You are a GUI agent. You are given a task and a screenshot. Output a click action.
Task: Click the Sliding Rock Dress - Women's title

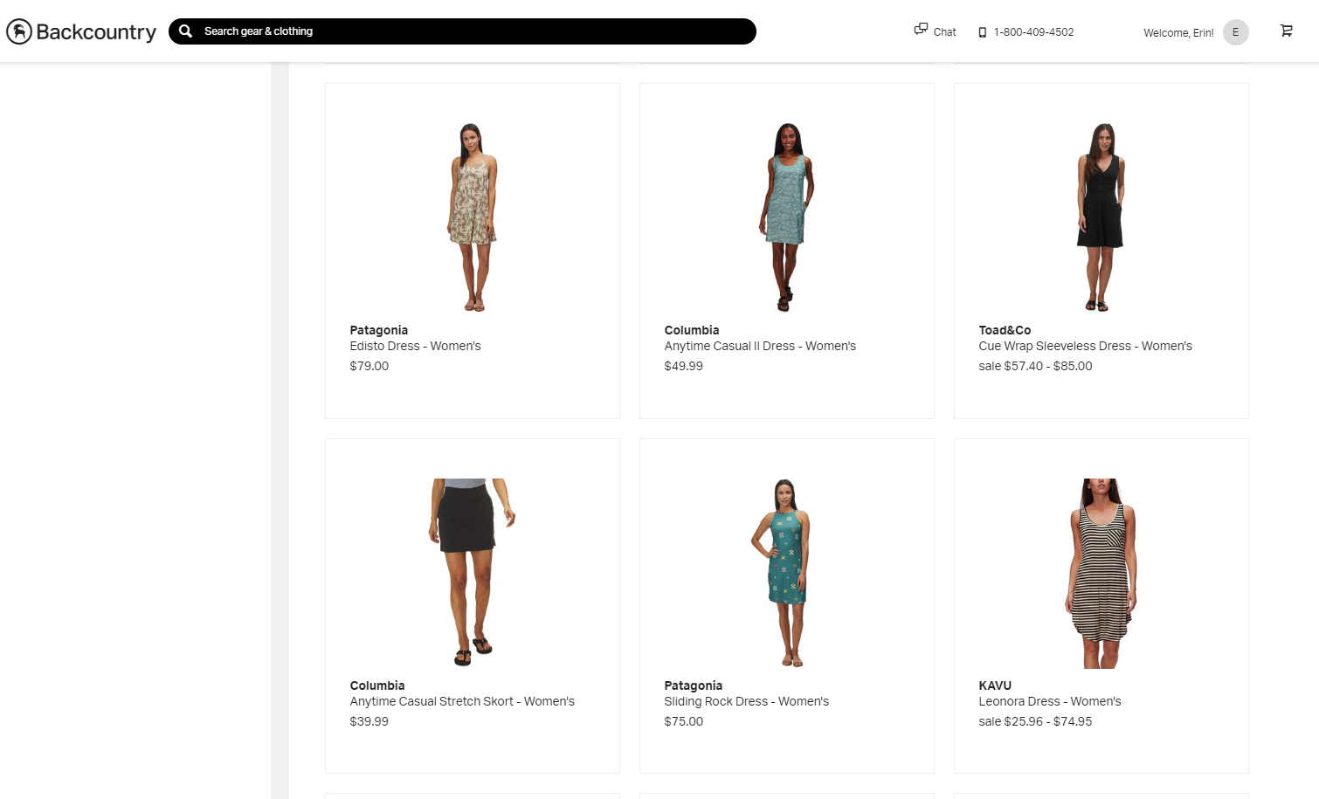[x=746, y=701]
